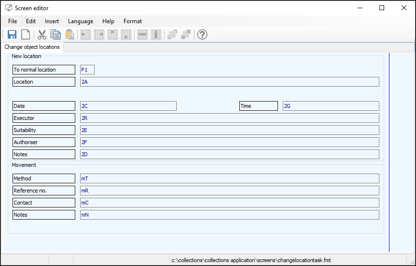416x266 pixels.
Task: Click the Help question mark icon
Action: point(202,35)
